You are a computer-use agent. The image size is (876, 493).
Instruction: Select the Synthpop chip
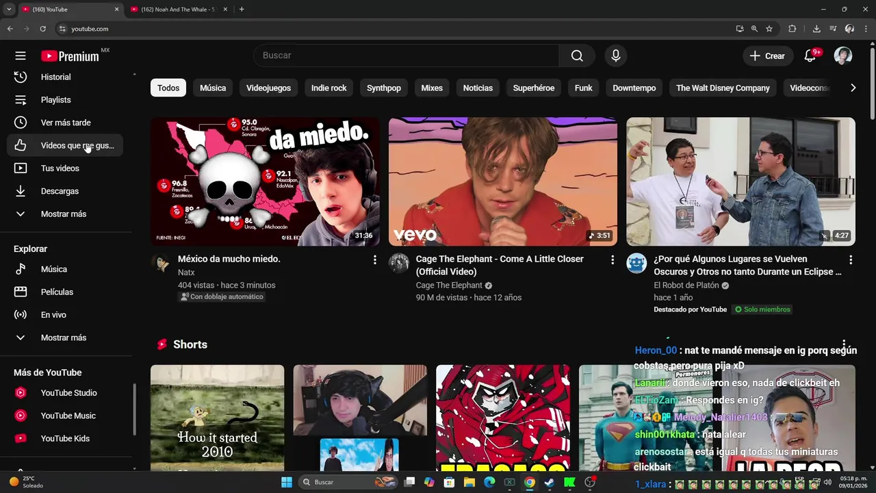[x=384, y=88]
